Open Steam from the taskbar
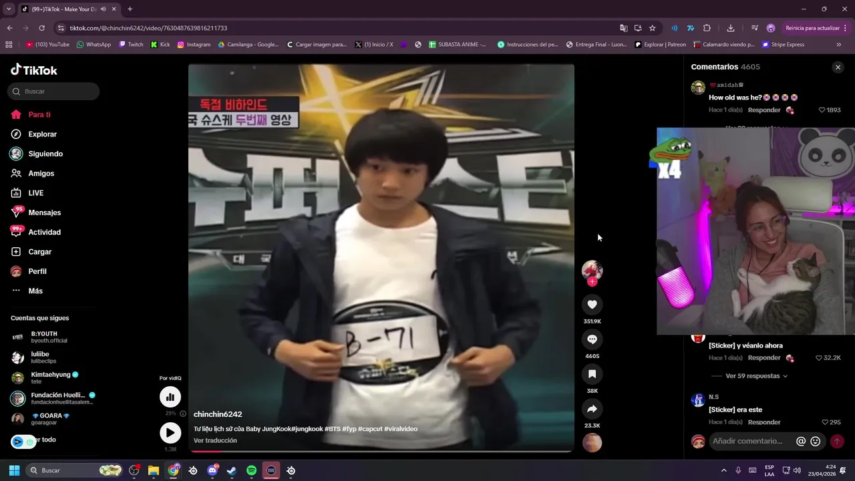The width and height of the screenshot is (855, 481). (232, 470)
